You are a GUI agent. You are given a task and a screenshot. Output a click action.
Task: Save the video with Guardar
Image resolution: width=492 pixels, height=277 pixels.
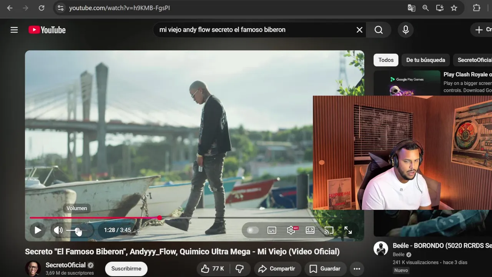[x=325, y=269]
